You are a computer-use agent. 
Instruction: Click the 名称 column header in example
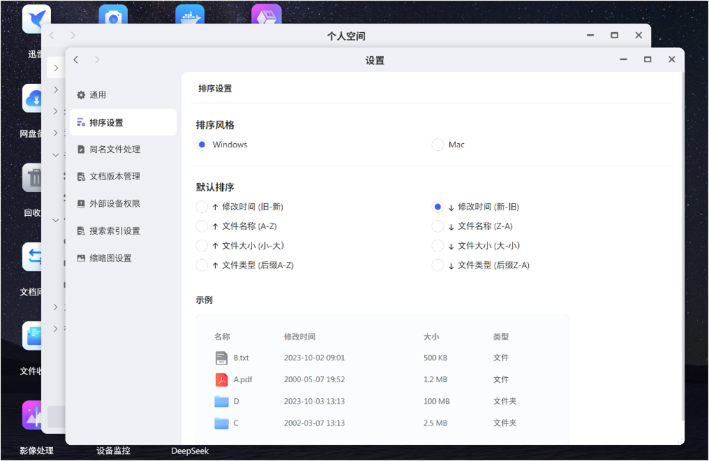(222, 337)
